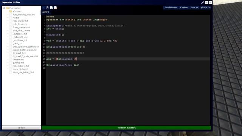Viewport: 242px width, 136px height.
Task: Click the empty line 18 in editor
Action: (x=128, y=68)
